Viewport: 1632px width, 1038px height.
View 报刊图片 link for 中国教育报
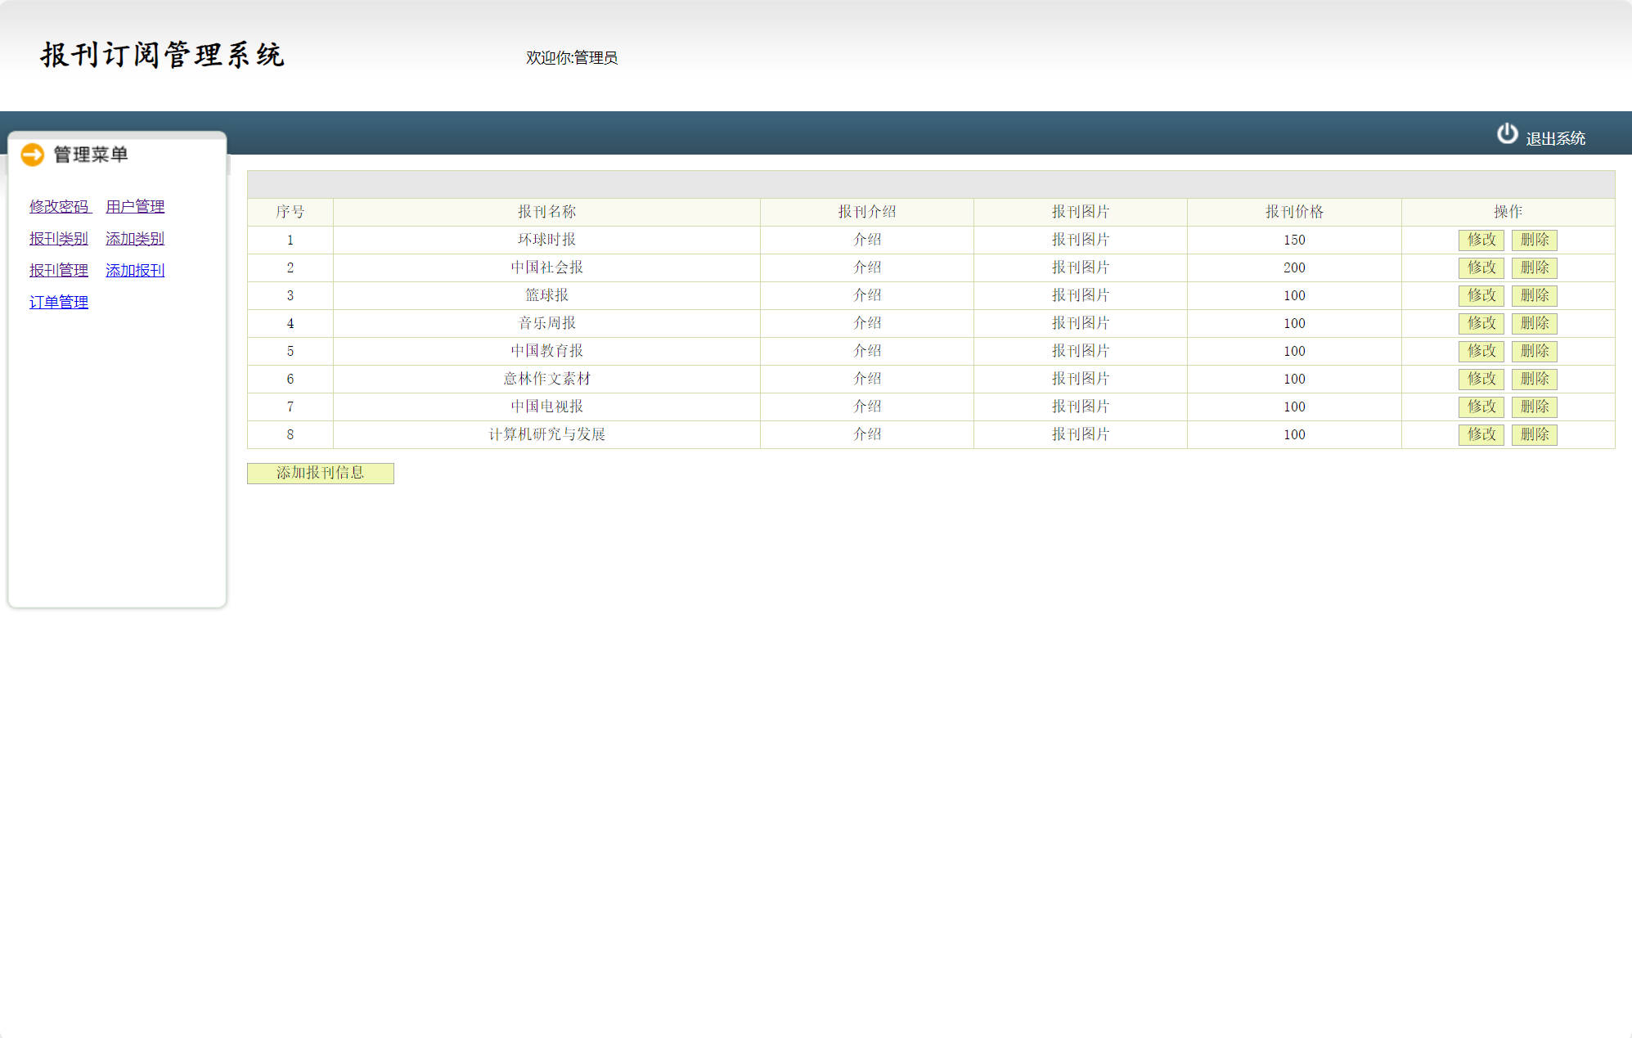pos(1080,351)
